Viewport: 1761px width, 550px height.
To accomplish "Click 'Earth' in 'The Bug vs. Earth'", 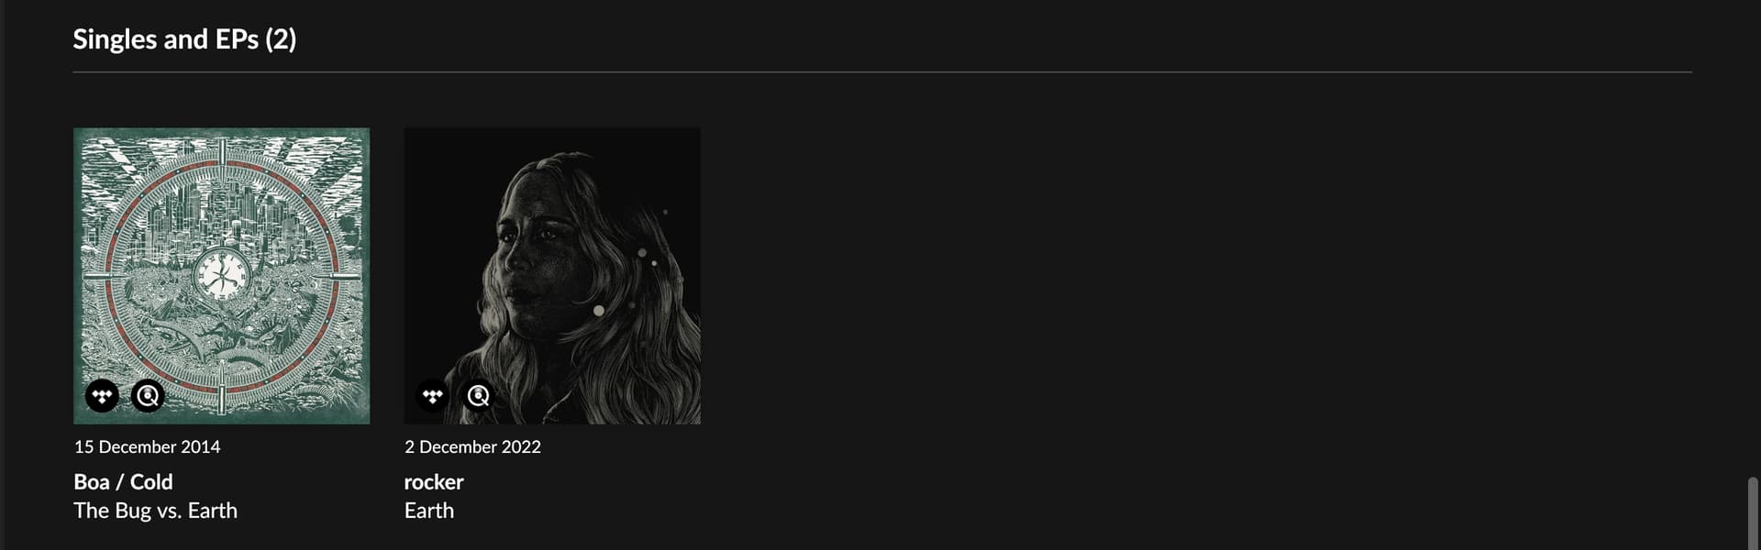I will [213, 511].
